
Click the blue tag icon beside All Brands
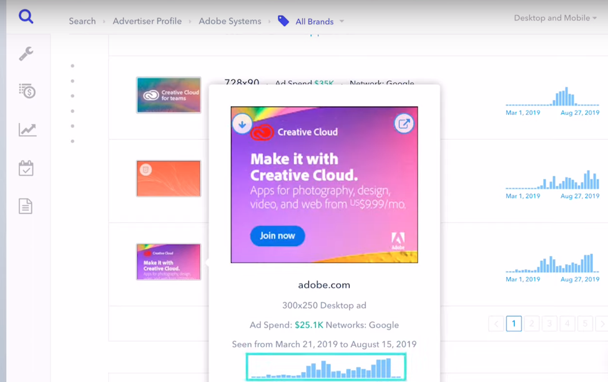click(283, 21)
